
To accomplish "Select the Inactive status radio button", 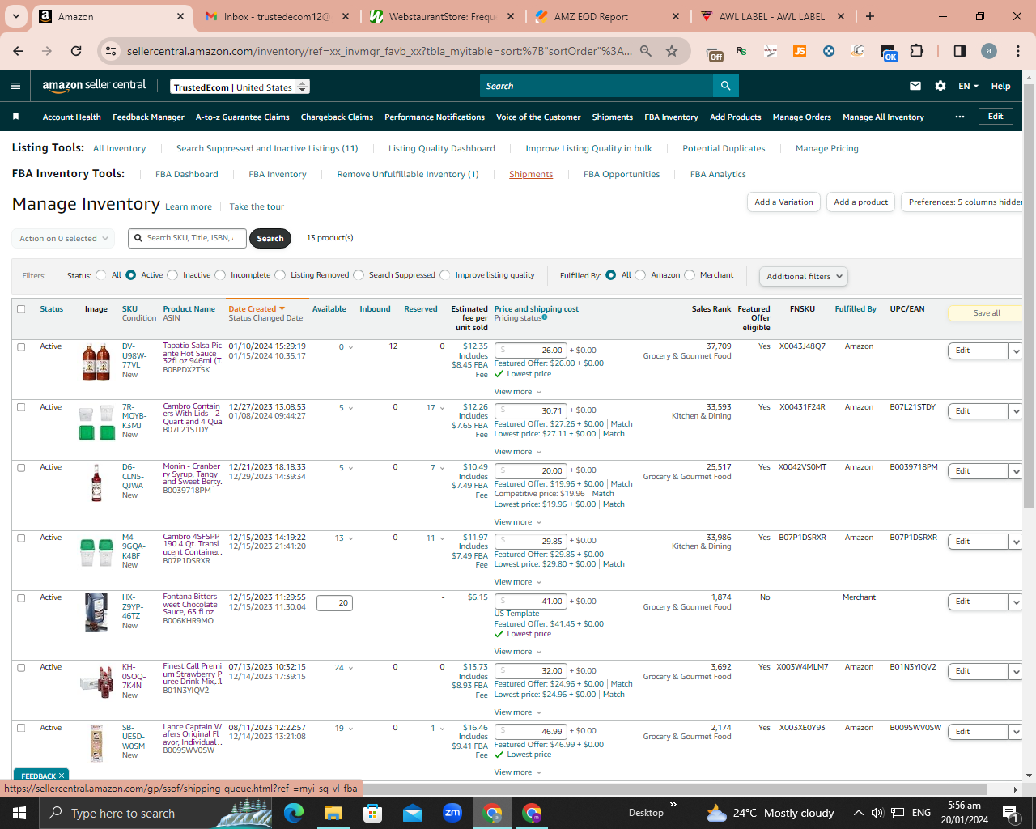I will [x=172, y=275].
